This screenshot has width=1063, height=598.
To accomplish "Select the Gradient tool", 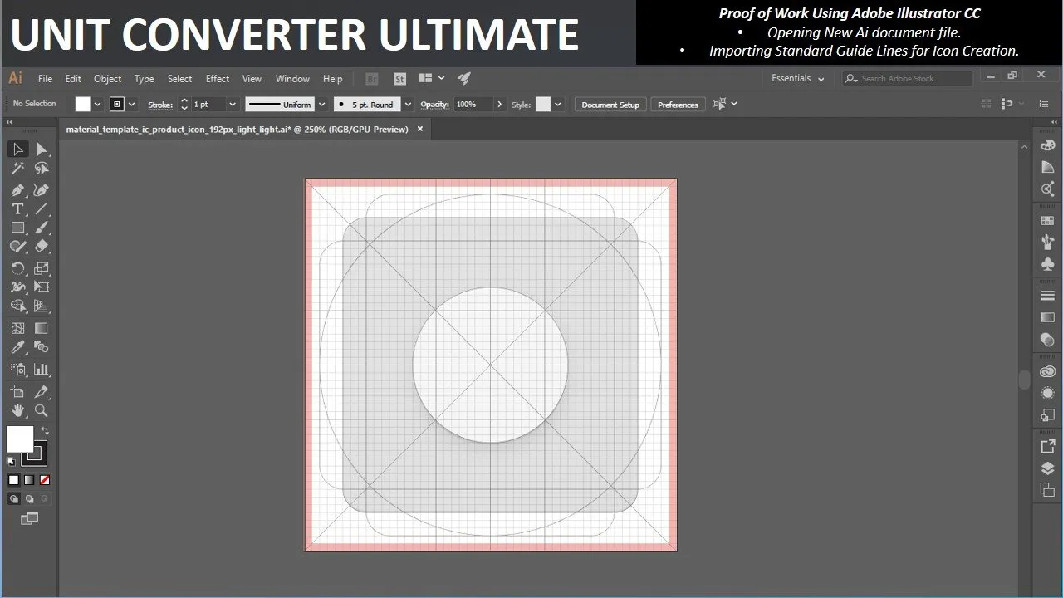I will 42,328.
